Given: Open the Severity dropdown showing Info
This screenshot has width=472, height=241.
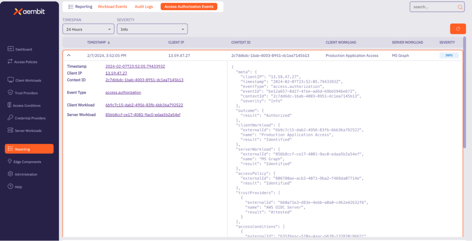Looking at the screenshot, I should 152,29.
